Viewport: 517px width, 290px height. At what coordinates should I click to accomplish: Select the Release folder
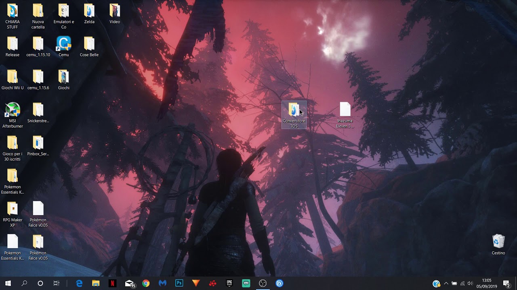[x=13, y=47]
